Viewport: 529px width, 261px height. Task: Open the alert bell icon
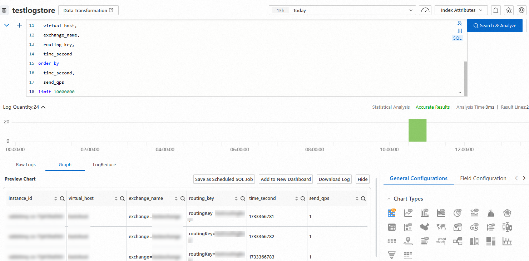(x=496, y=10)
